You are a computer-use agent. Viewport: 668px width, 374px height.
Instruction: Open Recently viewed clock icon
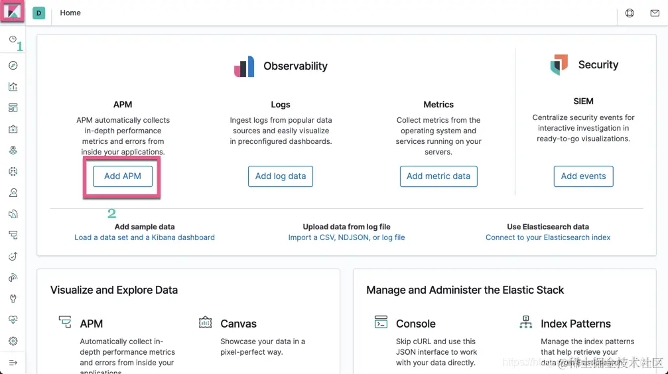13,39
